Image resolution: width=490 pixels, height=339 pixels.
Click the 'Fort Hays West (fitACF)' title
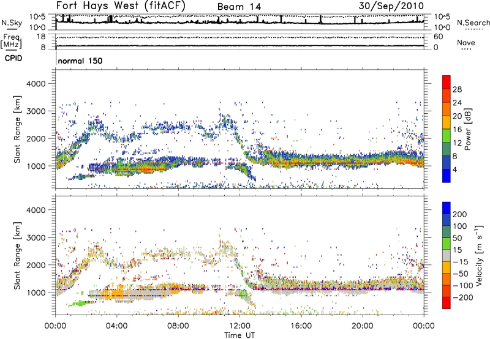[121, 6]
